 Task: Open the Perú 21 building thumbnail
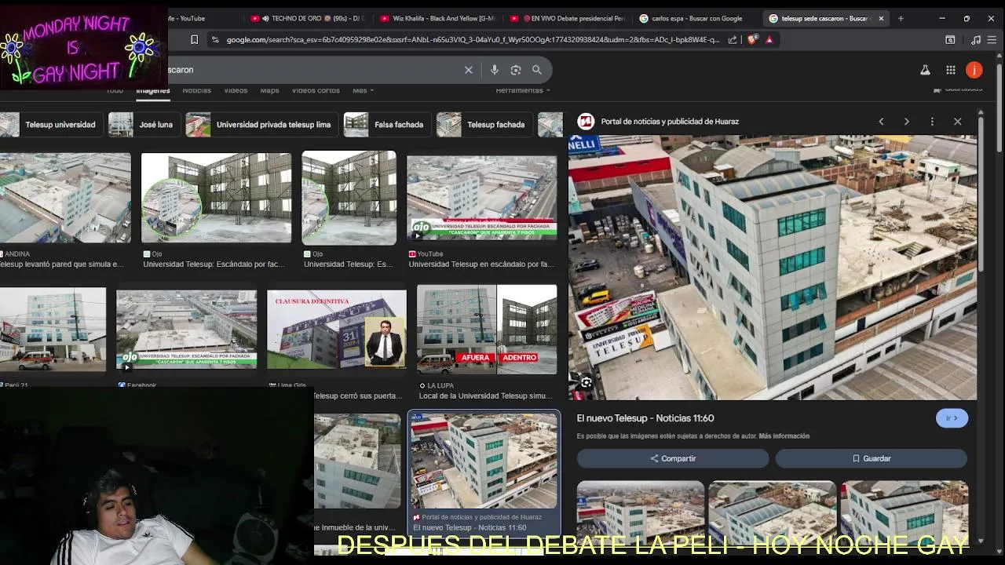click(x=53, y=329)
